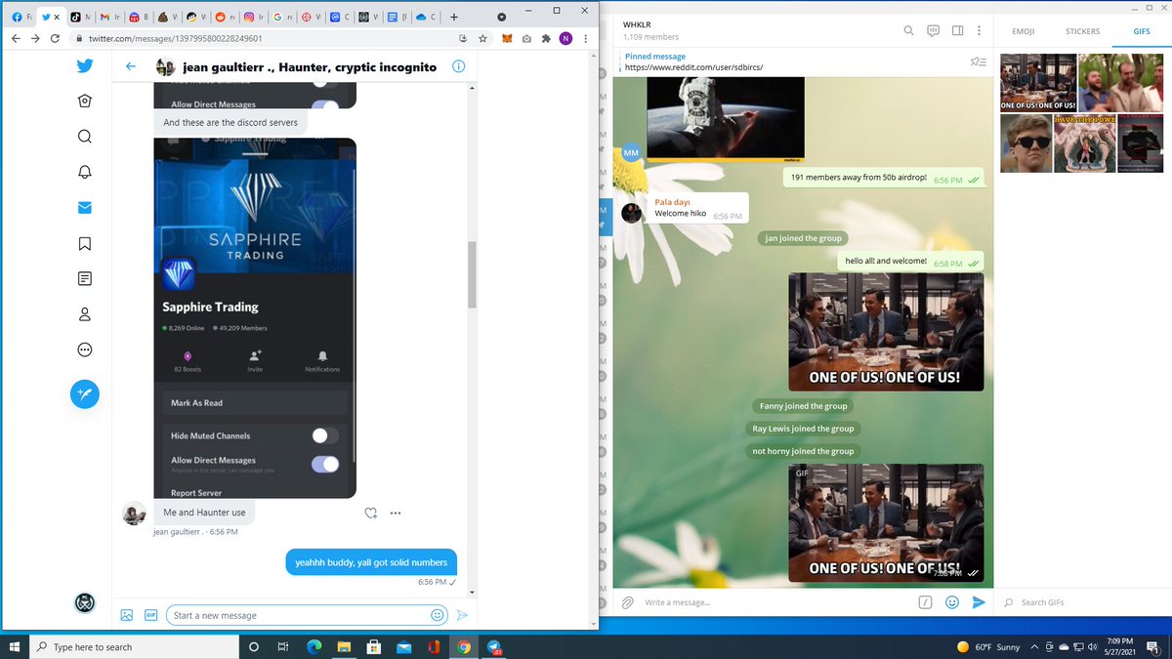
Task: Open Chrome three-dot menu
Action: click(586, 38)
